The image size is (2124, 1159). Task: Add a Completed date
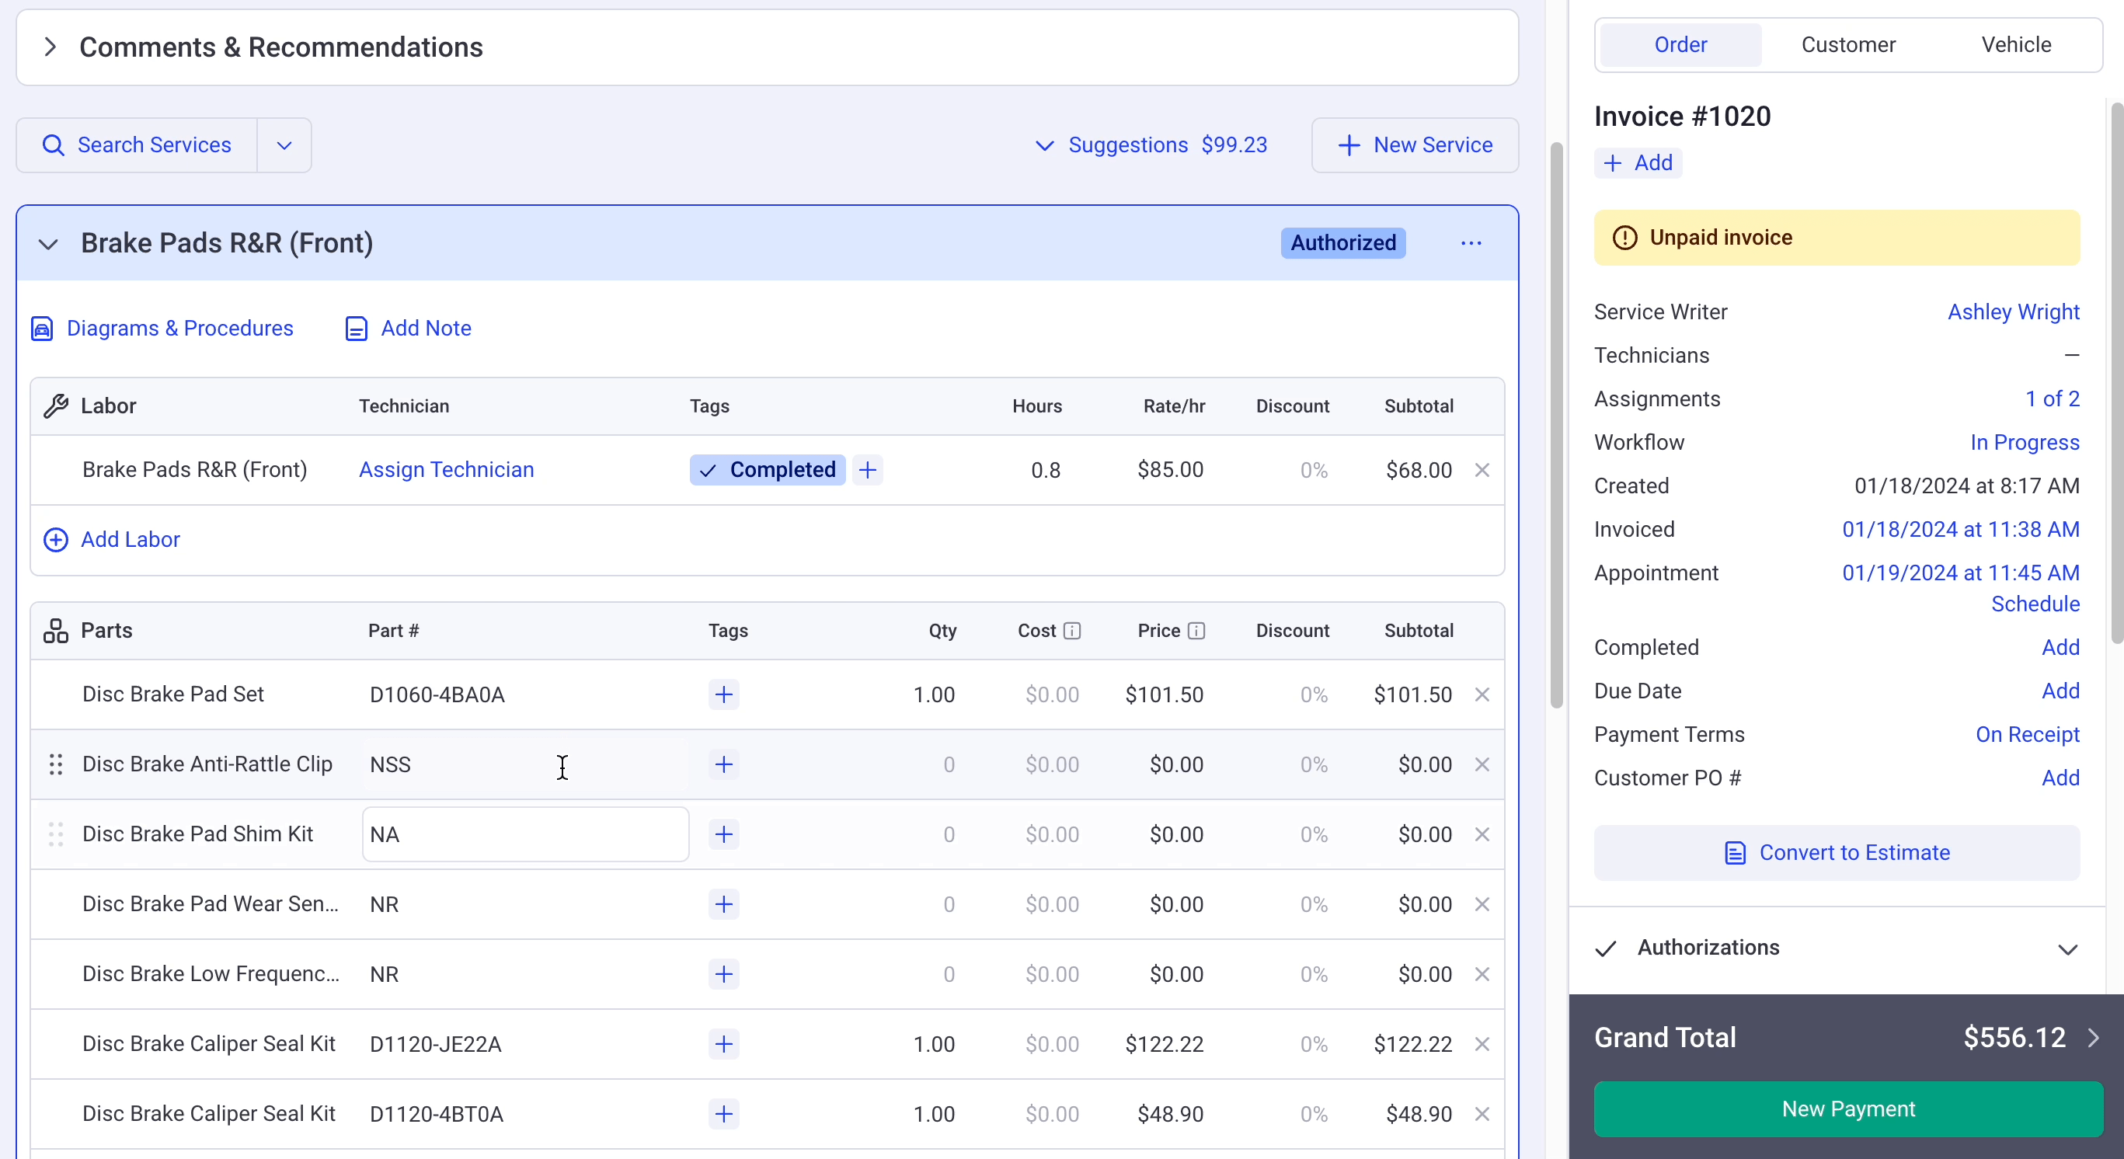2060,648
